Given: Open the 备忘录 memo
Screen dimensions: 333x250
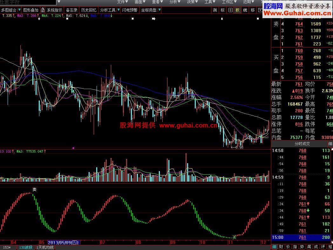Looking at the screenshot, I should (x=71, y=10).
